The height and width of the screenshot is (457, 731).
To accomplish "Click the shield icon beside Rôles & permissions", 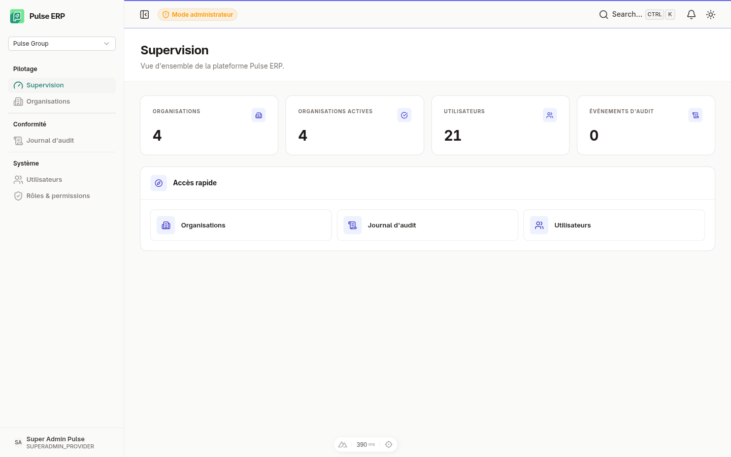I will coord(18,196).
